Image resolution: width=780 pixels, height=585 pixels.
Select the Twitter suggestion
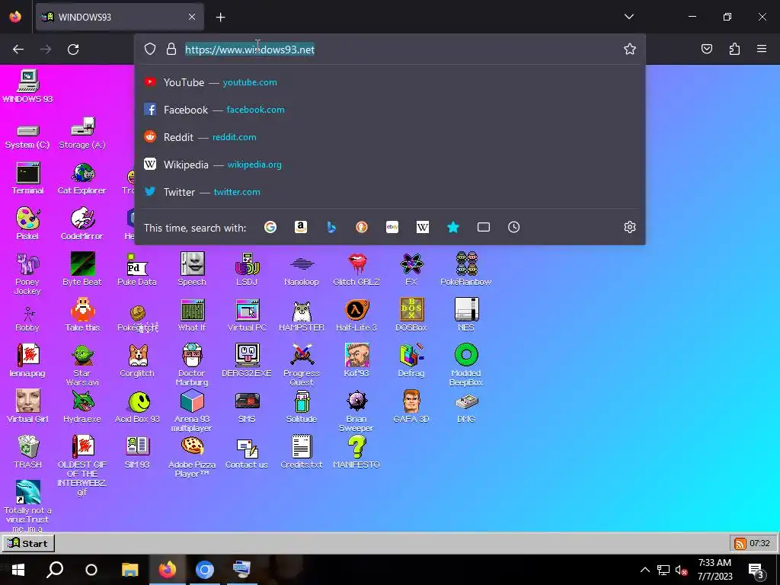coord(390,191)
